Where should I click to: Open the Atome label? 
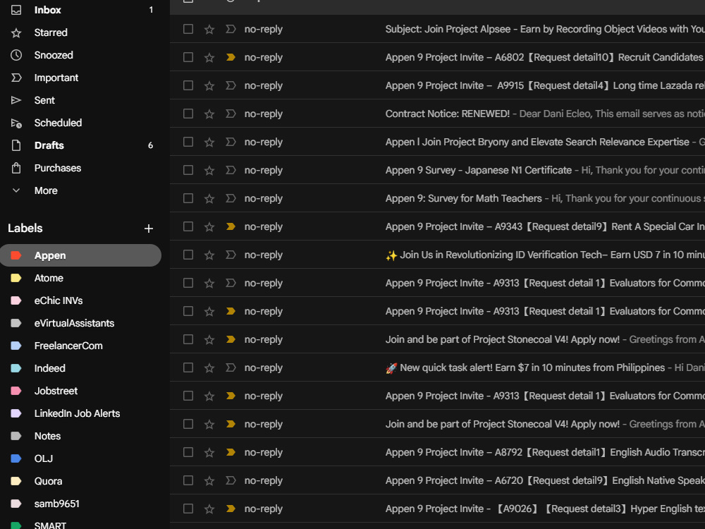(80, 278)
